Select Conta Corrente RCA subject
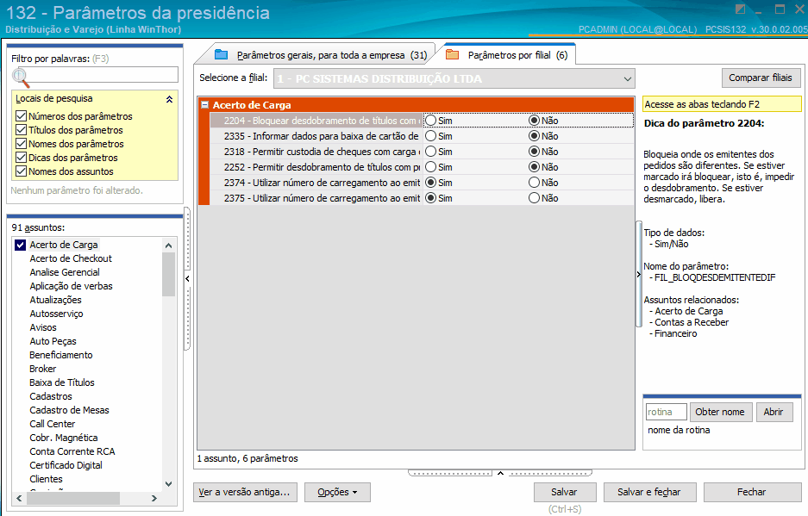This screenshot has height=516, width=808. click(72, 451)
